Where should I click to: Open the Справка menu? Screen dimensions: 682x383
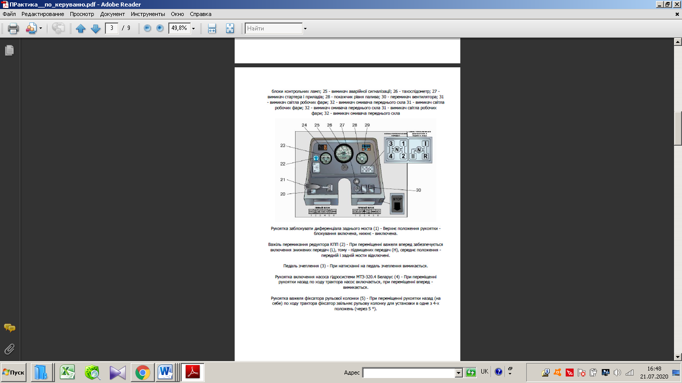click(x=201, y=14)
